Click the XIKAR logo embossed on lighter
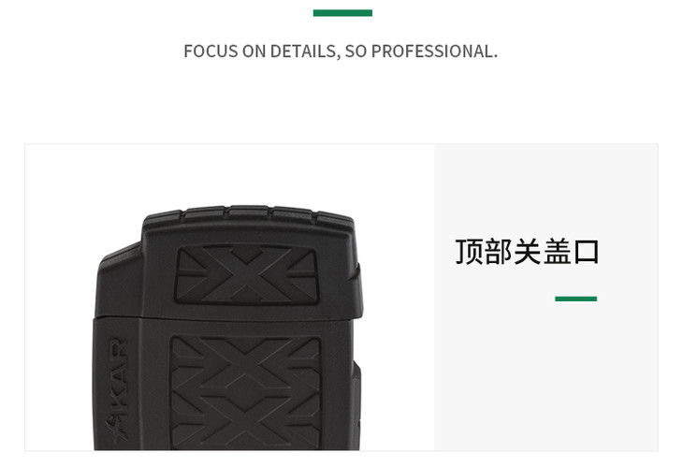The image size is (683, 467). pos(118,390)
